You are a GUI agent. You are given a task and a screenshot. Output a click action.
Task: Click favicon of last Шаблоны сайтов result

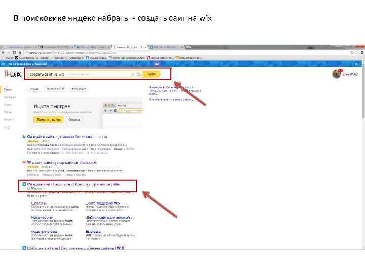click(24, 248)
